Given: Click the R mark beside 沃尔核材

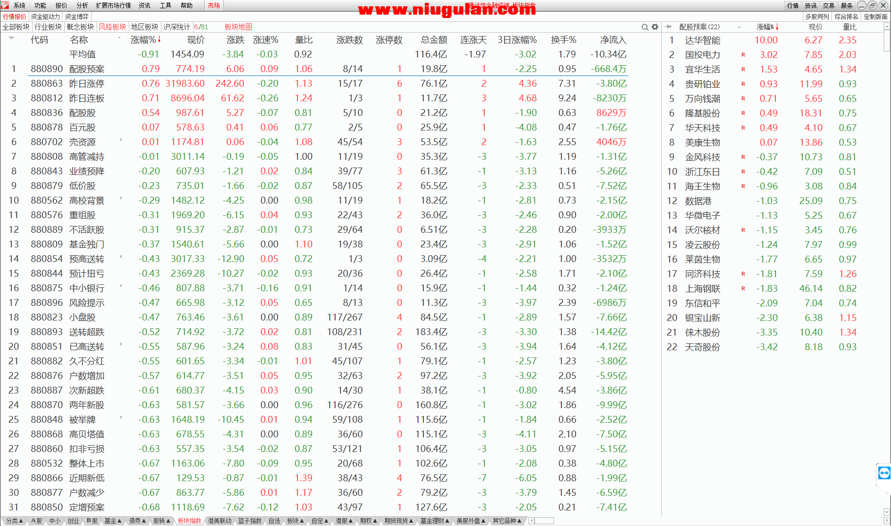Looking at the screenshot, I should pyautogui.click(x=743, y=230).
